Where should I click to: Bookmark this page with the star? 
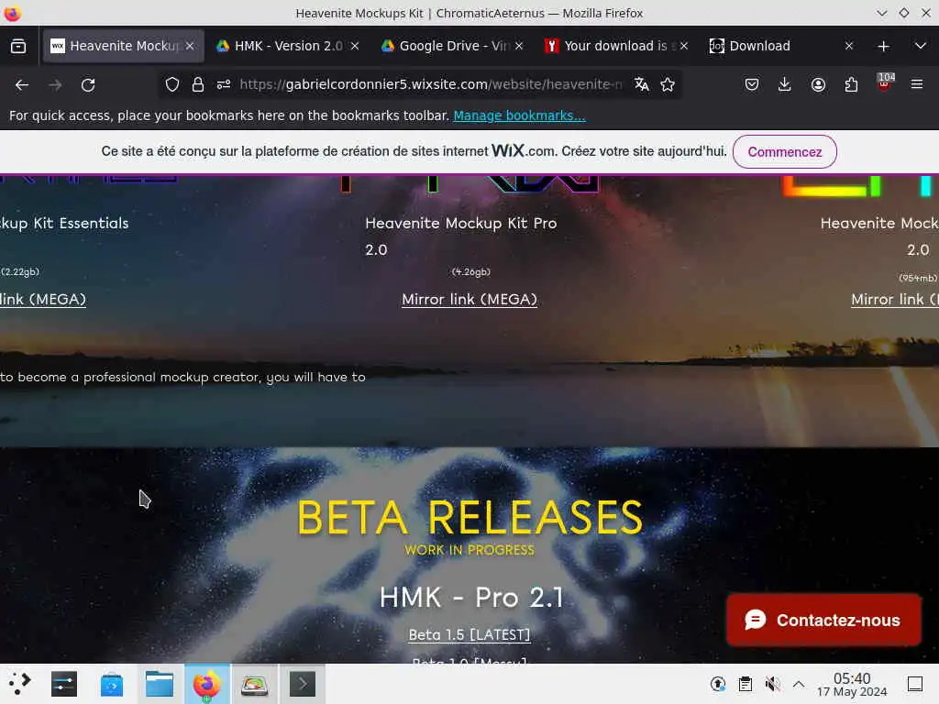pyautogui.click(x=668, y=85)
